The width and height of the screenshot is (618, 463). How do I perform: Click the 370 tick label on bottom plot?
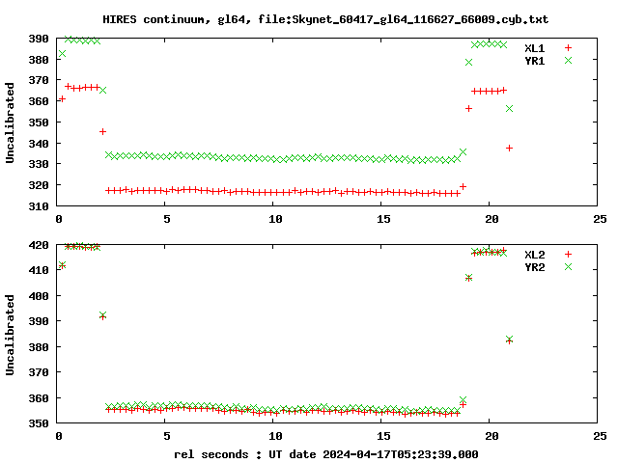(39, 372)
